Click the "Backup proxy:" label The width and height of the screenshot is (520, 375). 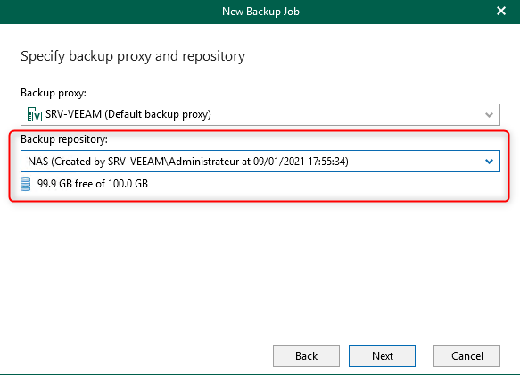pos(54,93)
